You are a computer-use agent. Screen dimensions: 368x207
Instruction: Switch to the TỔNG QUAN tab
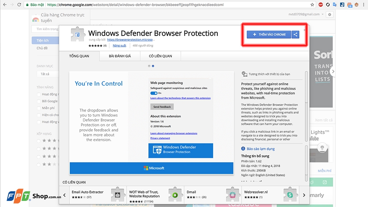79,56
